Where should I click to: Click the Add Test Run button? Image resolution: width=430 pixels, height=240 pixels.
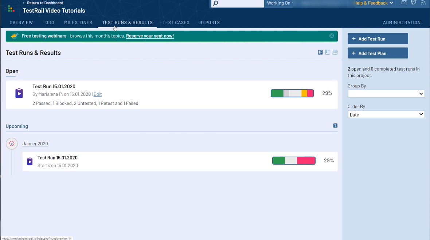pyautogui.click(x=378, y=39)
